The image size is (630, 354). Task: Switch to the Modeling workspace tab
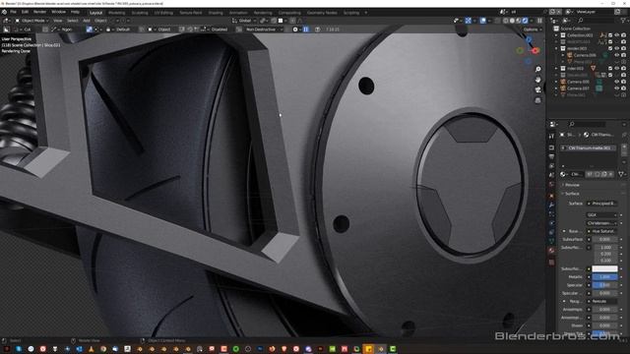point(116,13)
